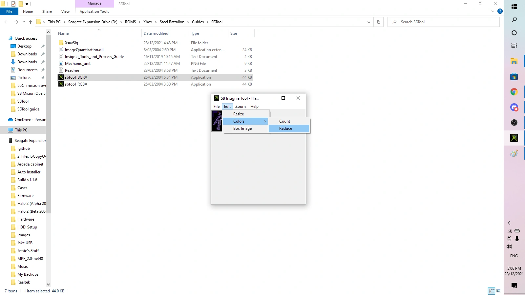Open the Explorer File tab
The image size is (525, 295).
pyautogui.click(x=9, y=11)
